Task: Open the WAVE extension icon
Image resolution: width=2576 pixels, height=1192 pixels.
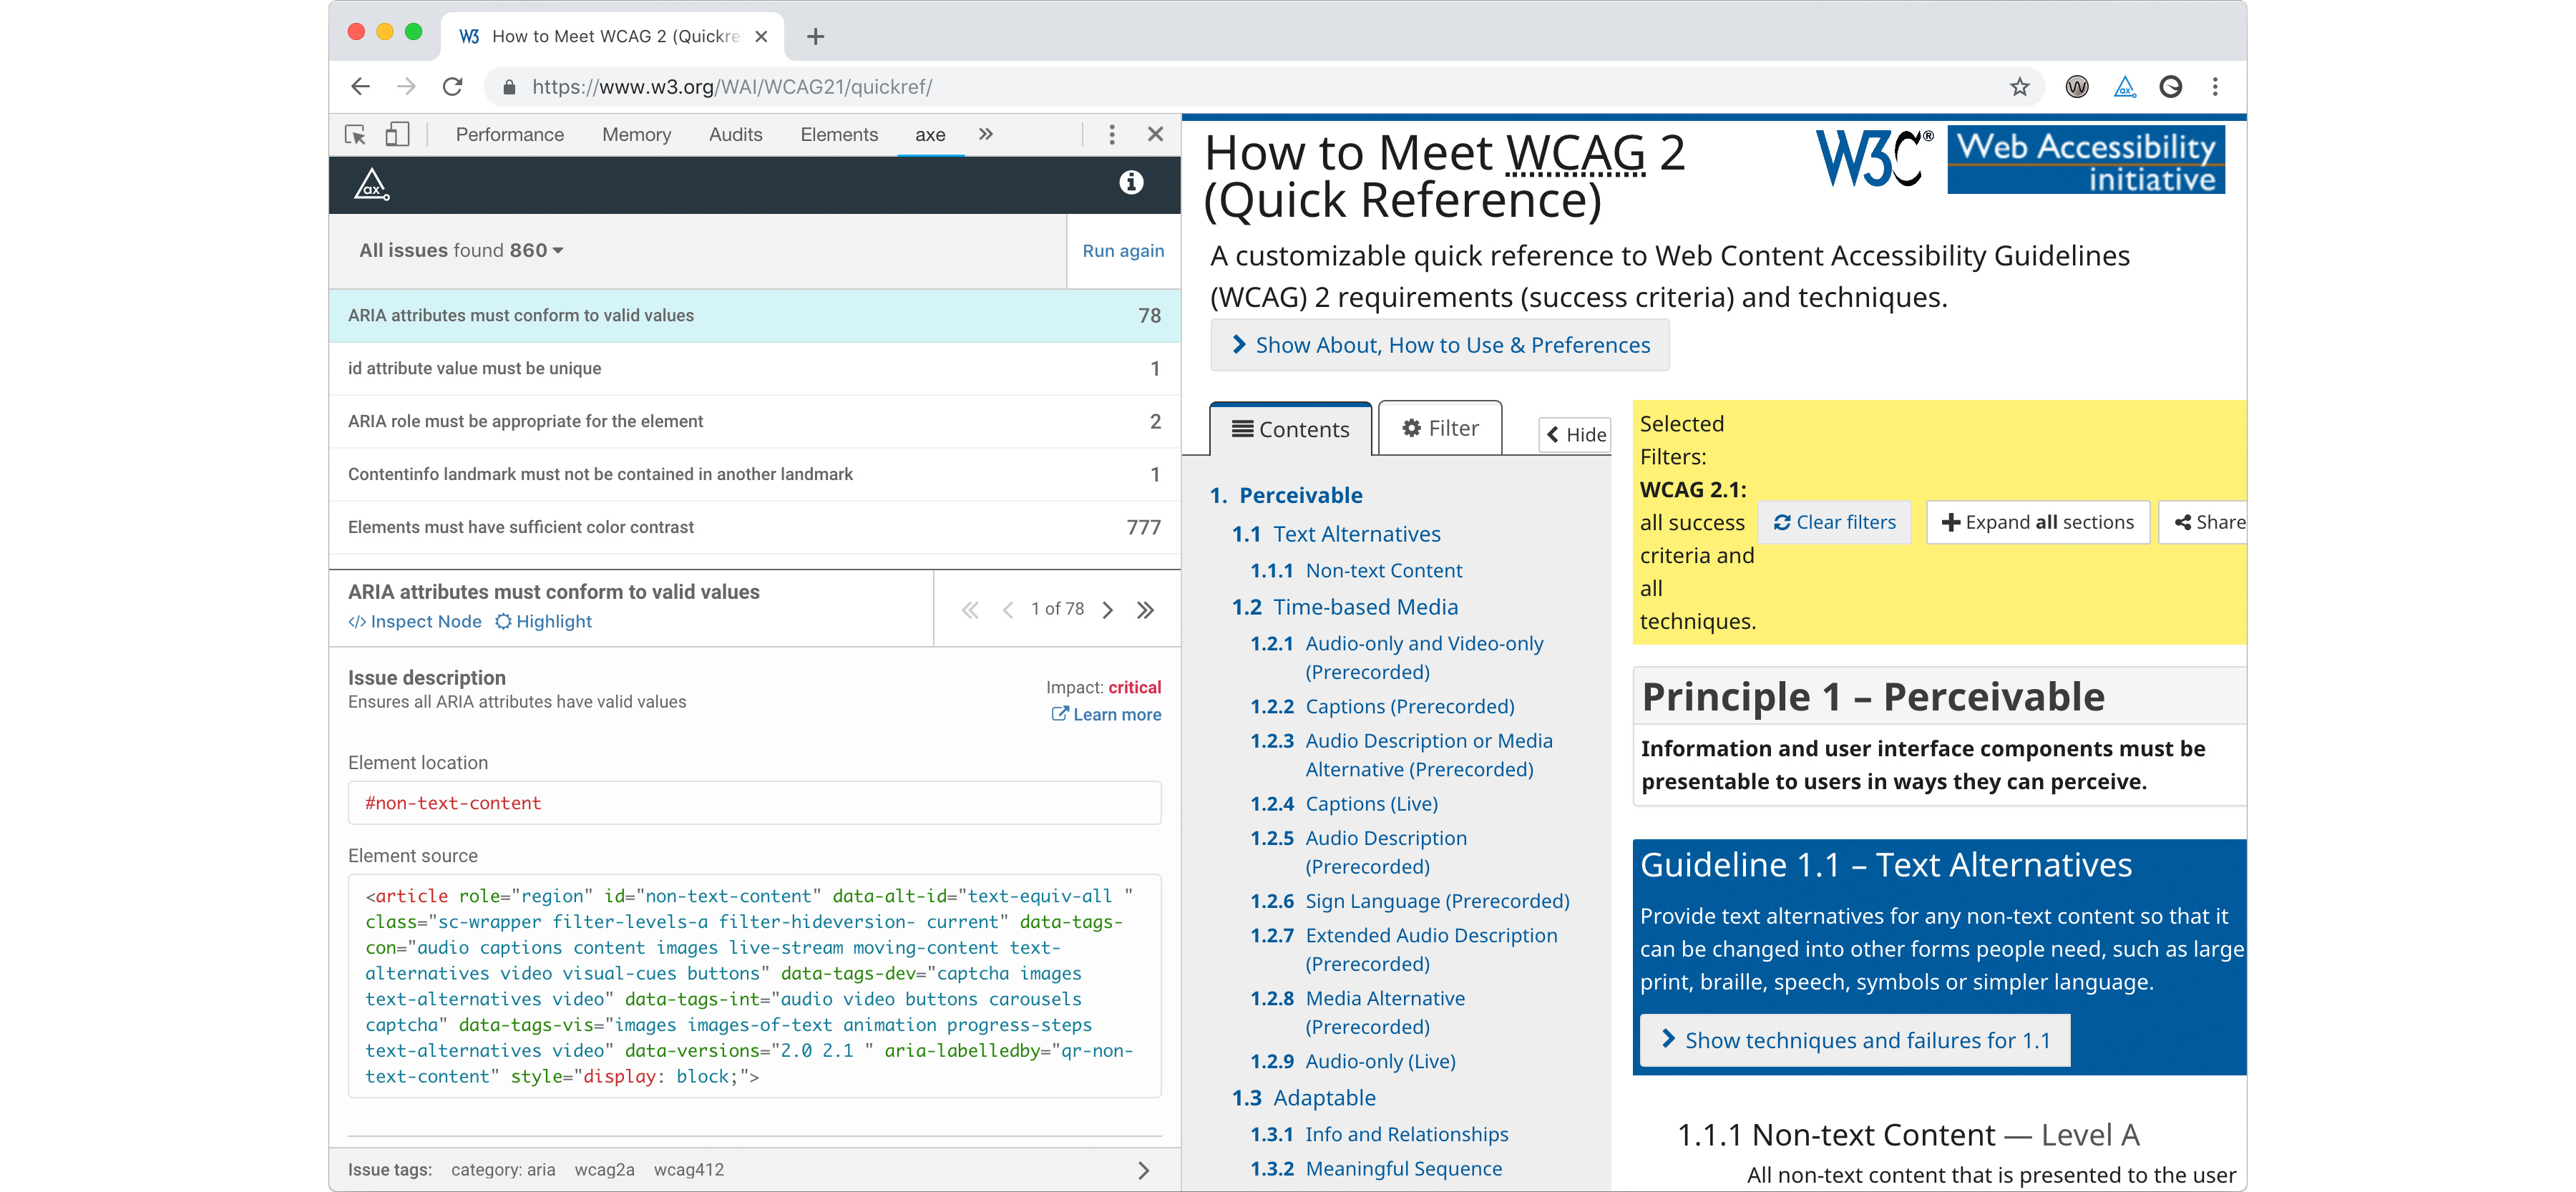Action: tap(2077, 87)
